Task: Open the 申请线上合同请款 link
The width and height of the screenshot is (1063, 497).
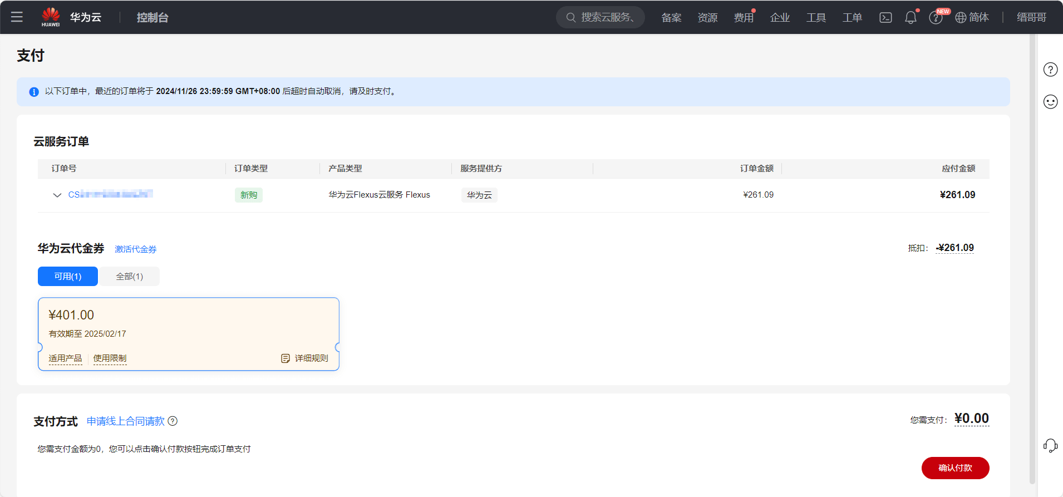Action: click(126, 421)
